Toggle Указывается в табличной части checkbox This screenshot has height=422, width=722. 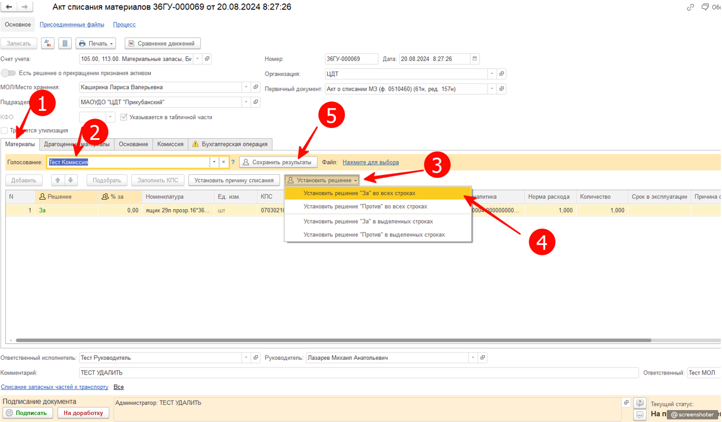click(x=123, y=117)
